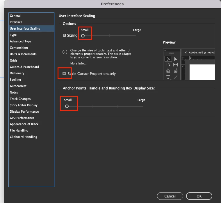This screenshot has width=221, height=203.
Task: Click the info icon beside description
Action: pyautogui.click(x=65, y=52)
